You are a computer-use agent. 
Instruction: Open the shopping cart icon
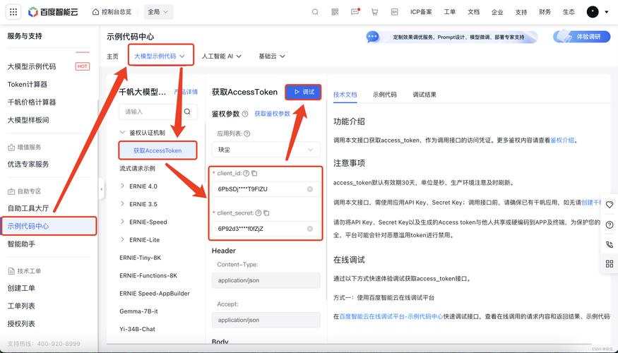click(375, 12)
